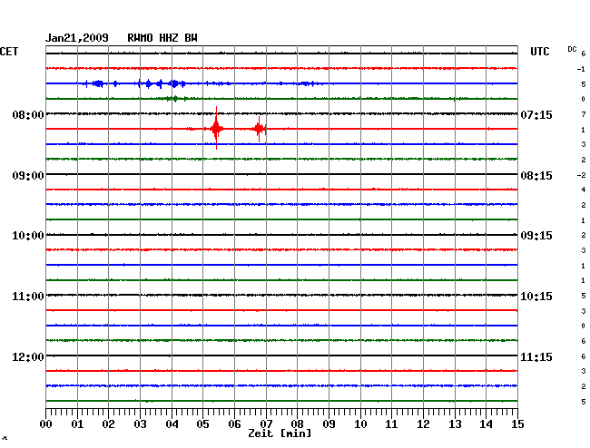The height and width of the screenshot is (448, 590).
Task: Click the 11:15 UTC time label
Action: tap(536, 356)
